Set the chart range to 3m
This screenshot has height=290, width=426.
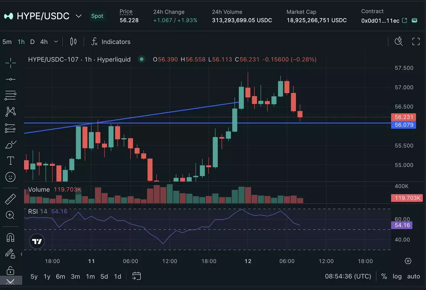pyautogui.click(x=75, y=277)
